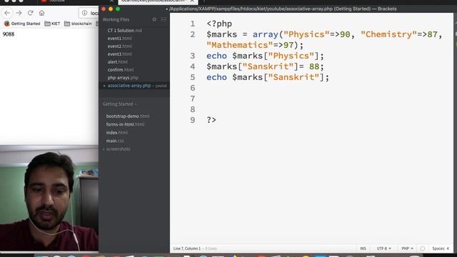Click the "Chemistry" string in code
Viewport: 457px width, 257px height.
pos(388,34)
